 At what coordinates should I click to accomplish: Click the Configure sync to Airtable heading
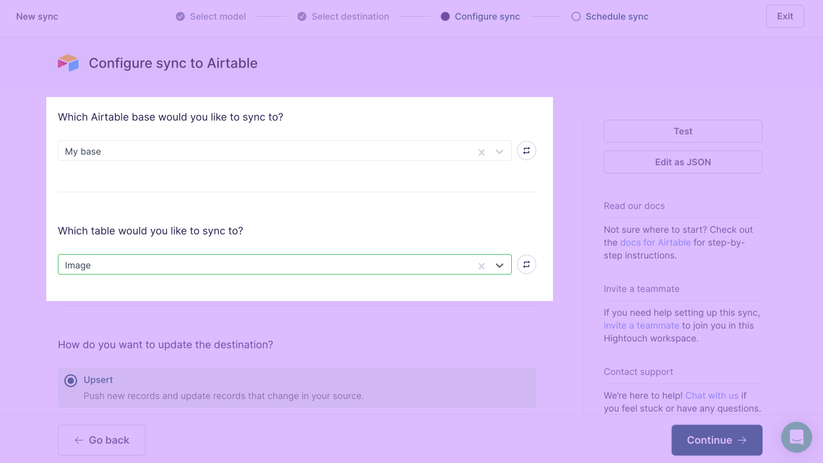click(x=173, y=63)
